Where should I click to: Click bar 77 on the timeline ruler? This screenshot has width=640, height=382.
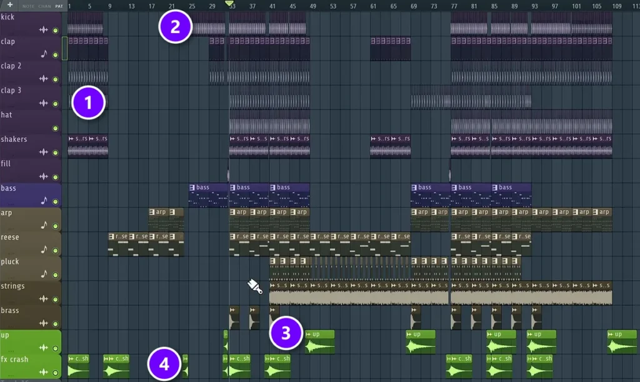tap(454, 6)
